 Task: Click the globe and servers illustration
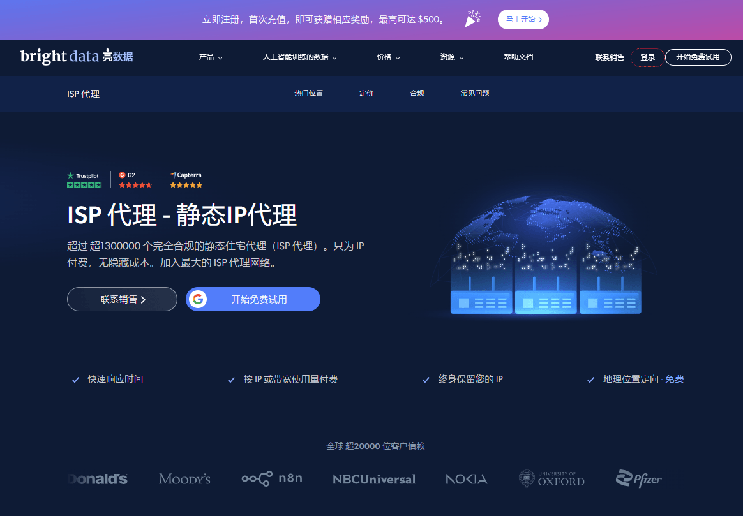coord(545,256)
